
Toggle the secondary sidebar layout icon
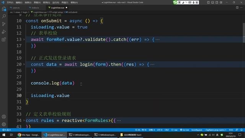click(x=217, y=2)
